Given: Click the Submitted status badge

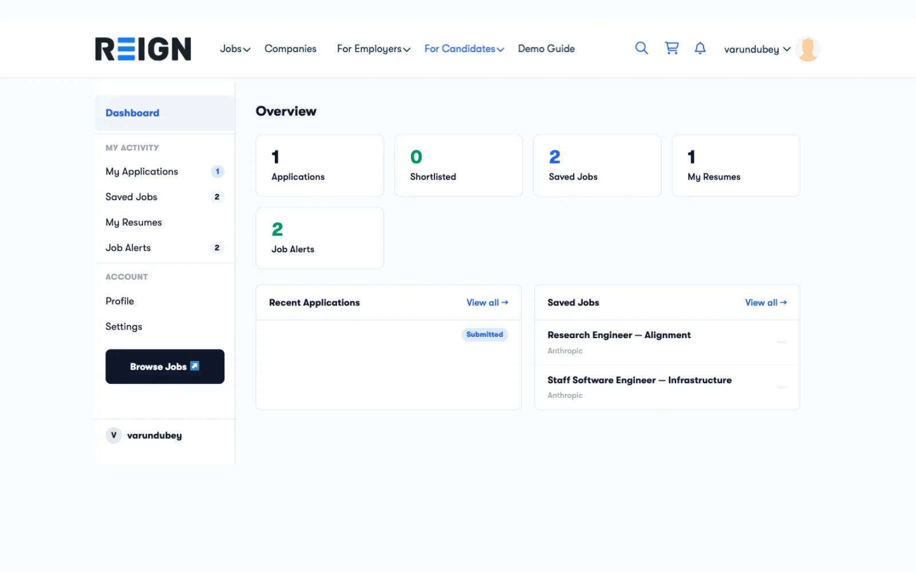Looking at the screenshot, I should coord(484,335).
